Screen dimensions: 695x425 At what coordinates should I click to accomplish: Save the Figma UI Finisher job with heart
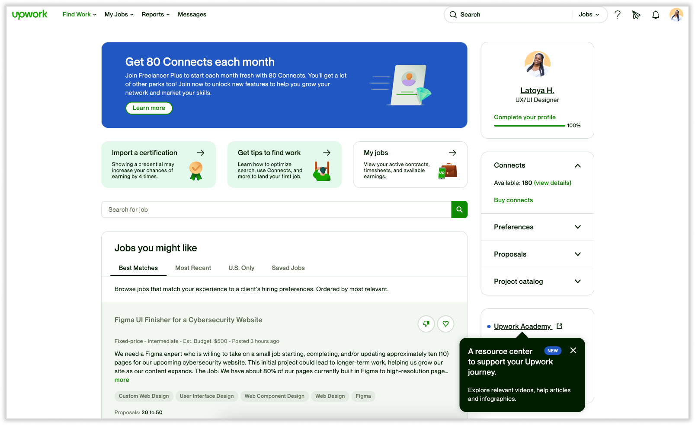(x=445, y=324)
